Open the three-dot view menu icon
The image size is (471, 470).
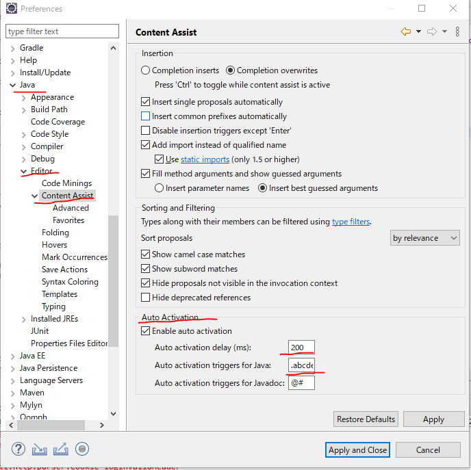point(457,31)
